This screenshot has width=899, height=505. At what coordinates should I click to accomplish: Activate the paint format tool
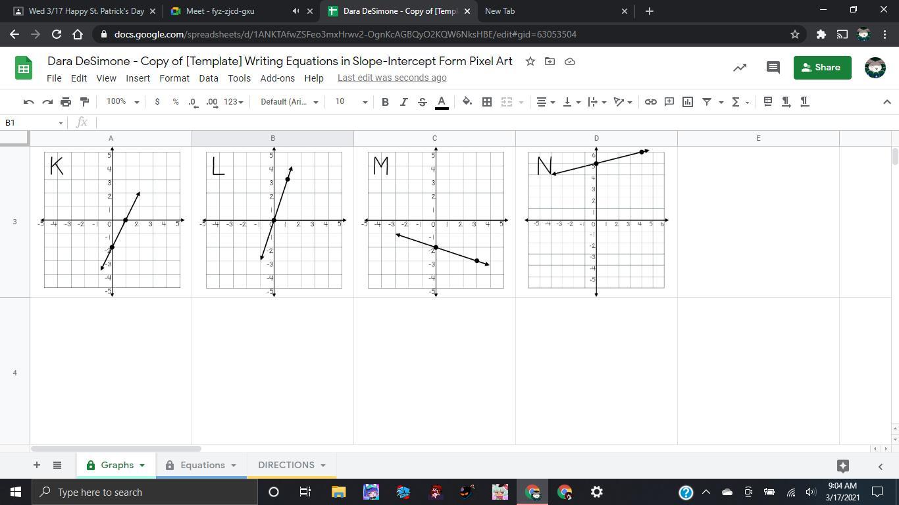click(84, 102)
